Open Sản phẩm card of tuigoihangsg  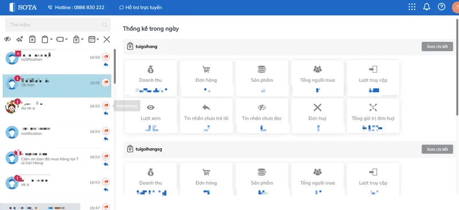pyautogui.click(x=262, y=179)
